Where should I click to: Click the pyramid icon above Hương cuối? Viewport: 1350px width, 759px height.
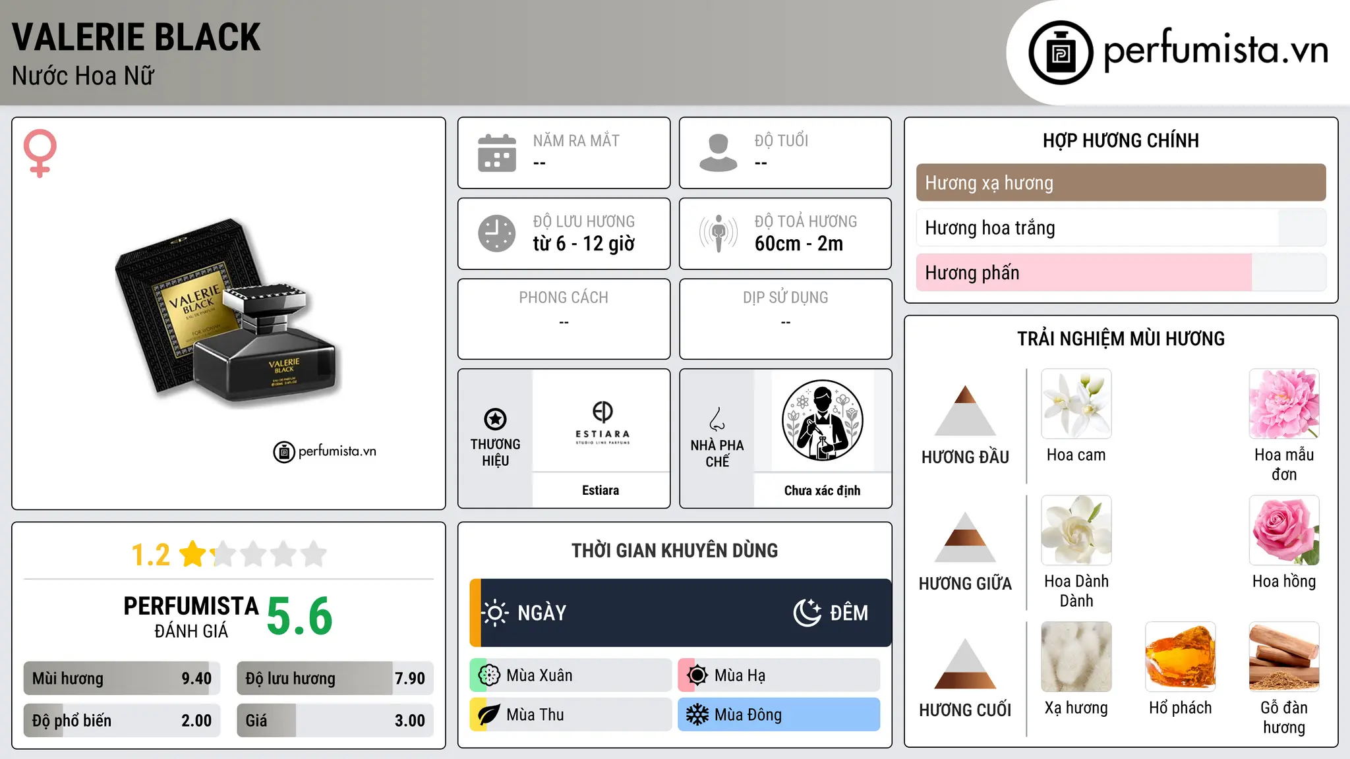[965, 663]
